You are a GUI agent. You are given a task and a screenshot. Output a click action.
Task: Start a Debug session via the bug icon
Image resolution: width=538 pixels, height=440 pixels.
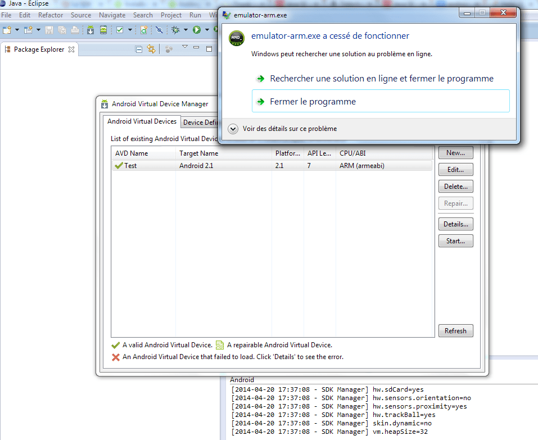coord(174,30)
